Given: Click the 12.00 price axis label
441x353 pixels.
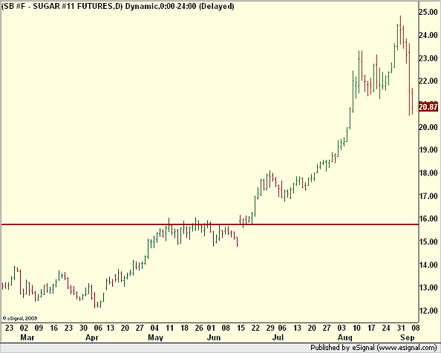Looking at the screenshot, I should pyautogui.click(x=428, y=311).
